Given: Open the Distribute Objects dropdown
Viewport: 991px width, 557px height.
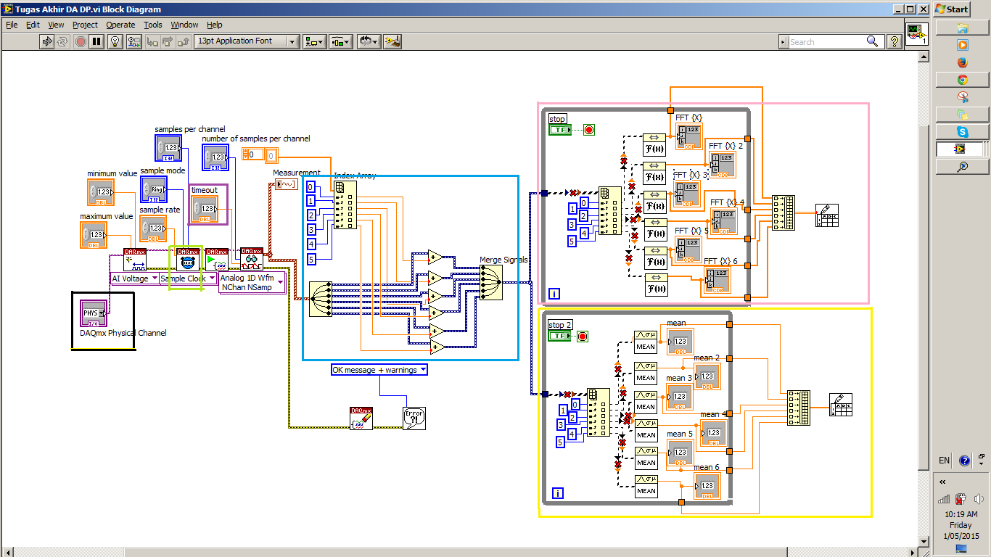Looking at the screenshot, I should pos(340,41).
